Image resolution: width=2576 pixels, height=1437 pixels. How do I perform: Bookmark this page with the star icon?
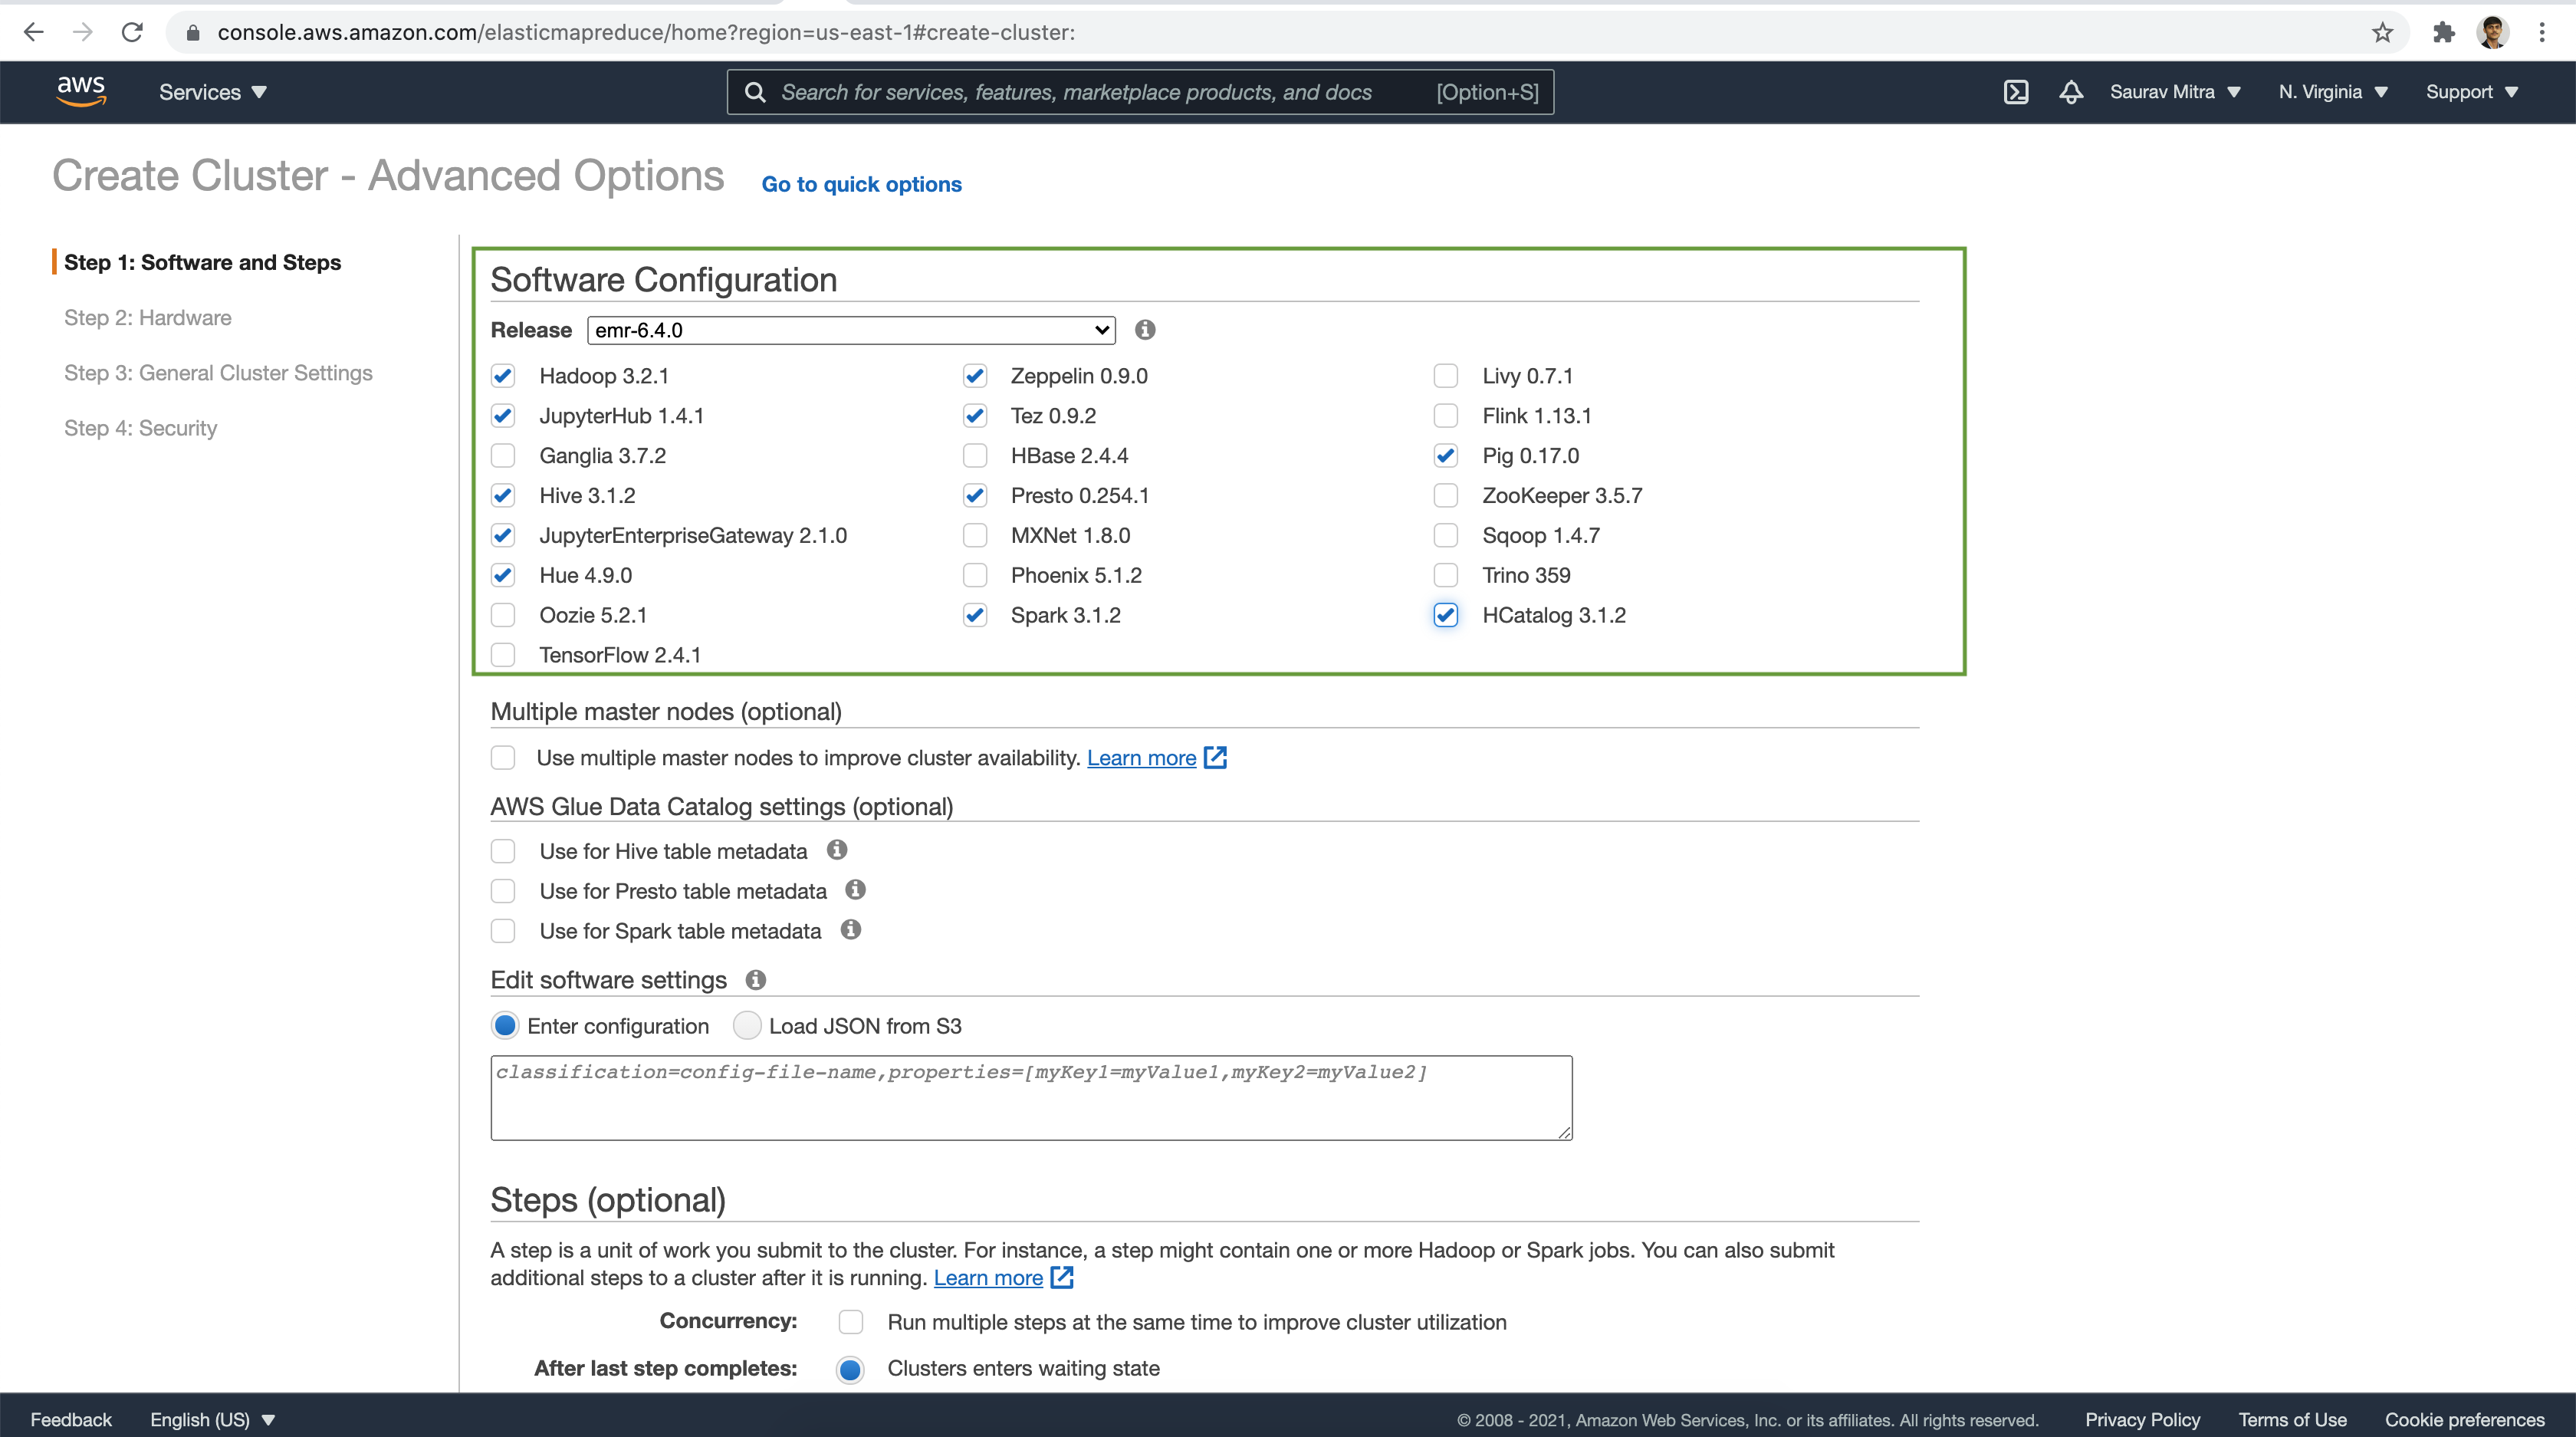tap(2383, 32)
